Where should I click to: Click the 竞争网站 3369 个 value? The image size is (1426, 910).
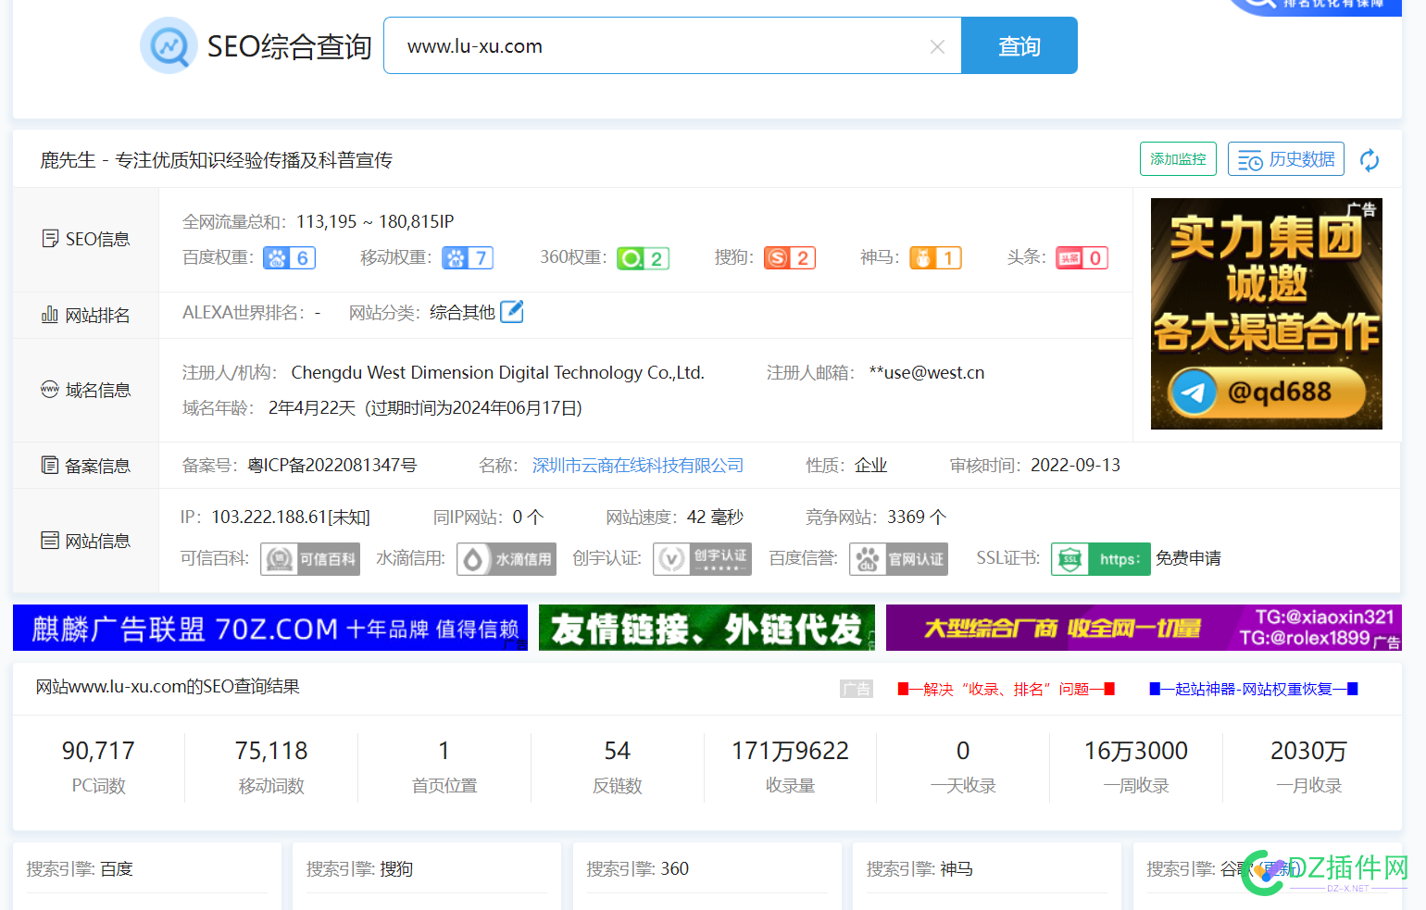tap(917, 517)
